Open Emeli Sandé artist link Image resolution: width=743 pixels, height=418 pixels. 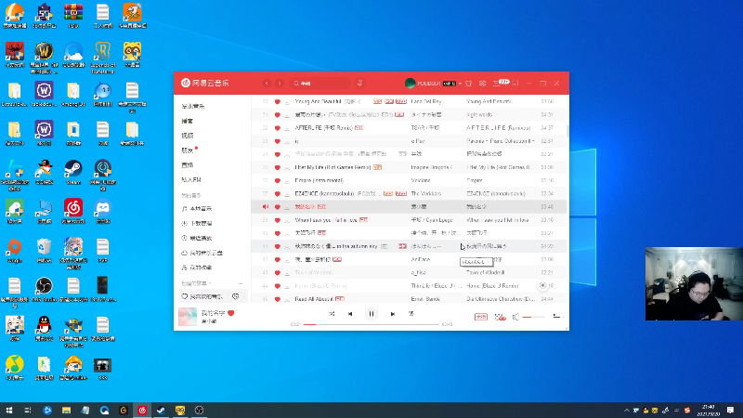coord(425,299)
